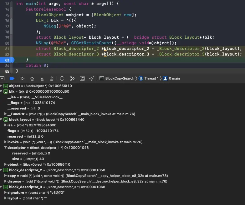Click line number 76 in gutter
Image resolution: width=245 pixels, height=205 pixels.
pos(7,21)
